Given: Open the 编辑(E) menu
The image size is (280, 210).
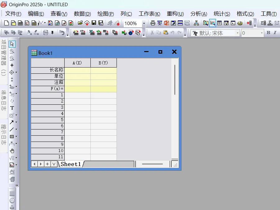Looking at the screenshot, I should pyautogui.click(x=36, y=14).
